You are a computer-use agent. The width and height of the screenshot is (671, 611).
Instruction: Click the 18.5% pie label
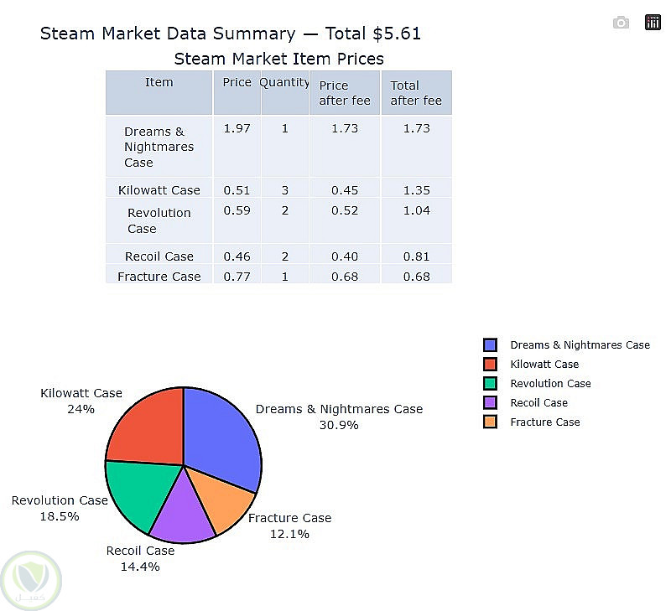pos(60,516)
